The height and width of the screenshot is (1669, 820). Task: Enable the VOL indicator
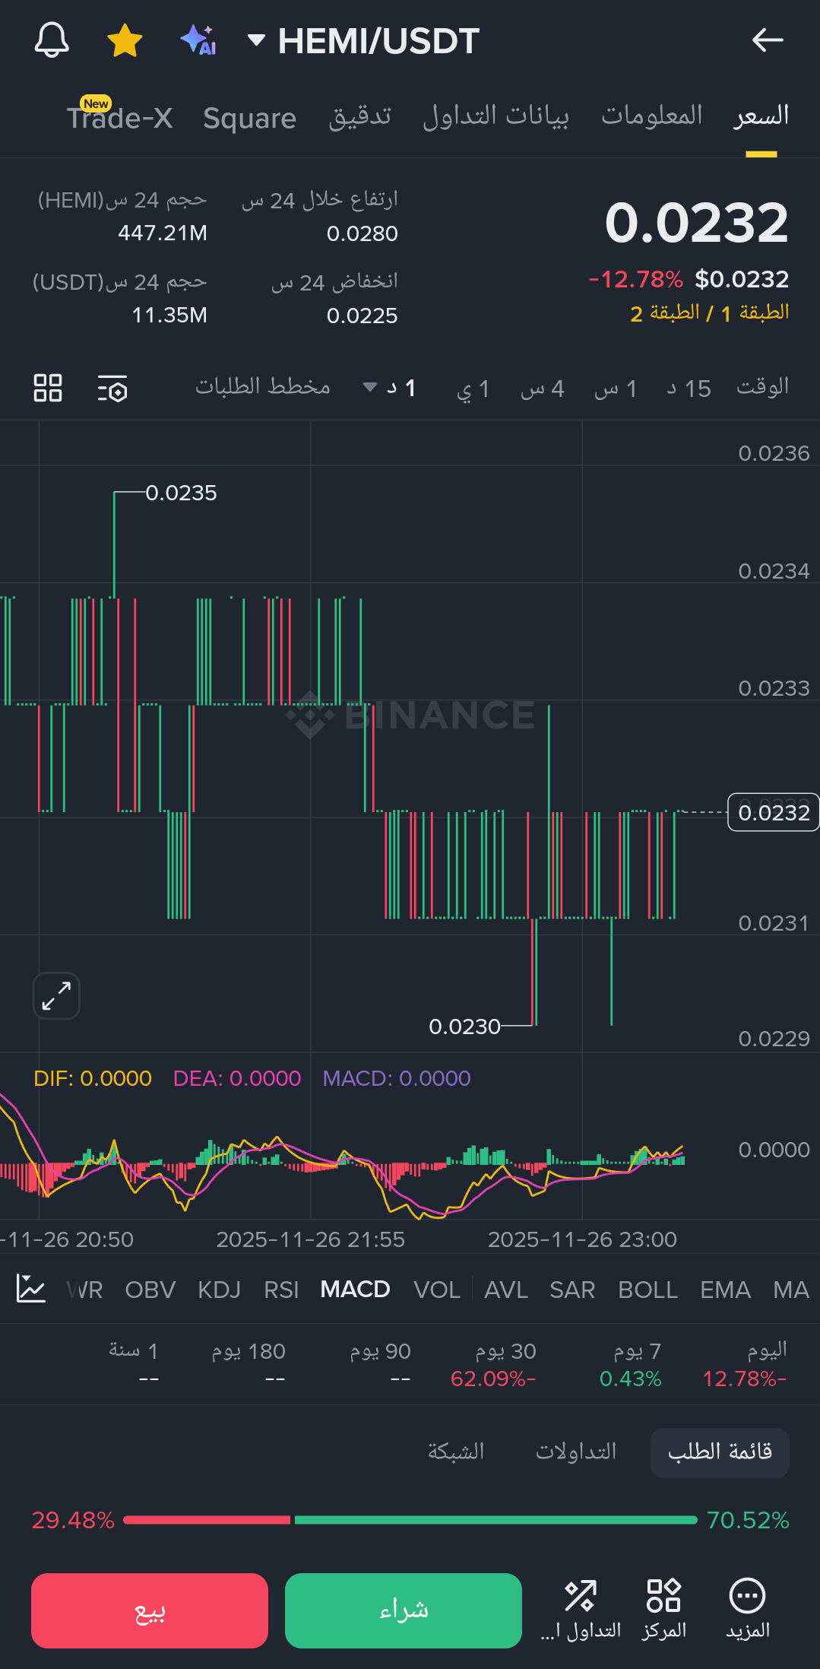click(437, 1290)
